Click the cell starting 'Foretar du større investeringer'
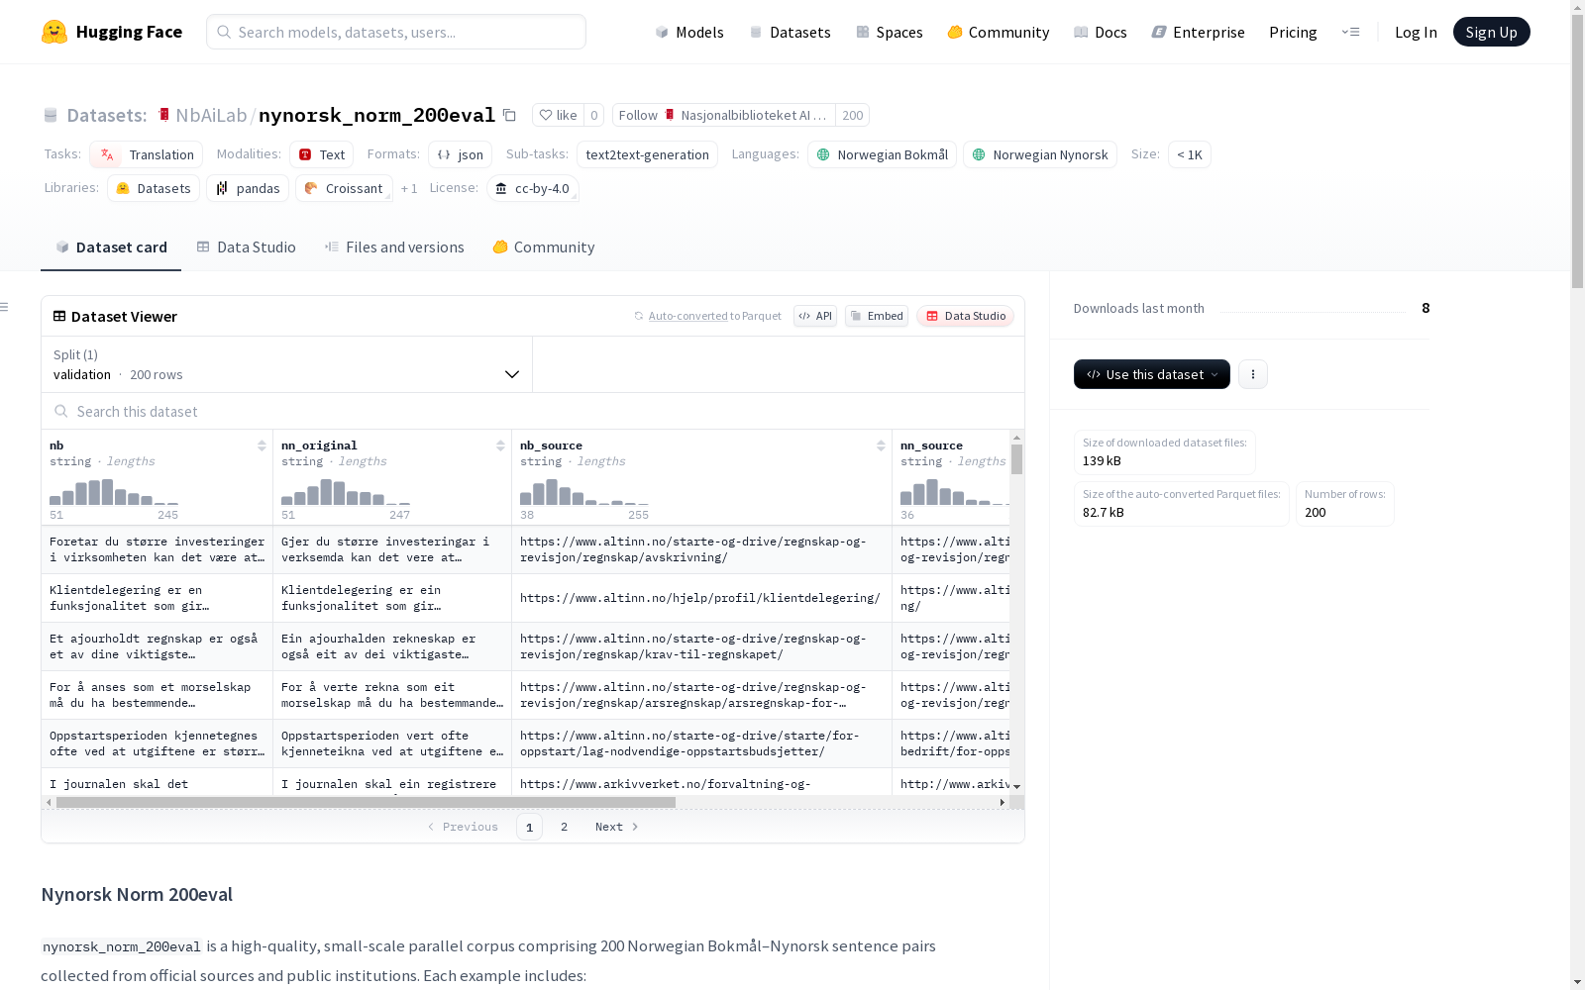This screenshot has width=1585, height=990. point(158,549)
